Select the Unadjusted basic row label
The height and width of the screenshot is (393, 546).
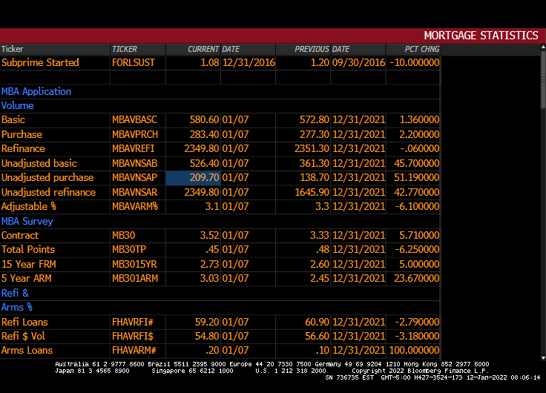[39, 163]
